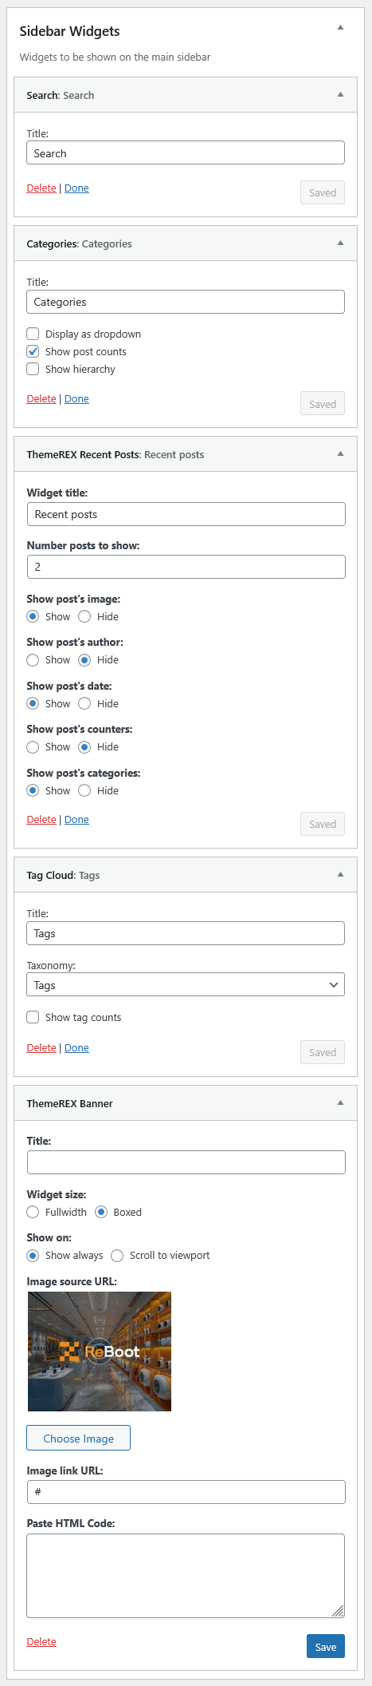Collapse the Sidebar Widgets panel arrow
This screenshot has height=1686, width=372.
pos(340,27)
